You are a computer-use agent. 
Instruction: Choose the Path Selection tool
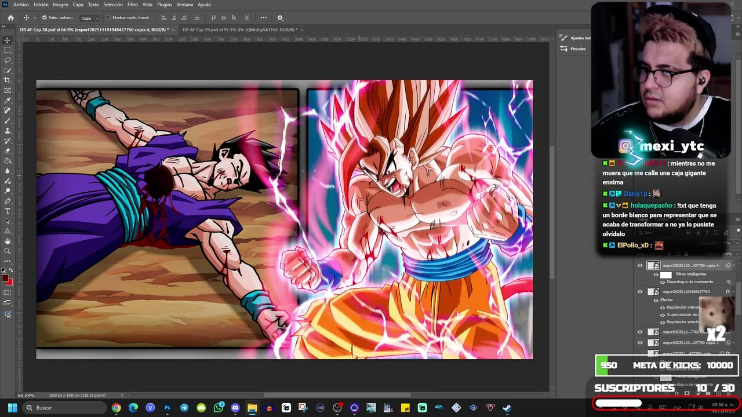[x=8, y=221]
